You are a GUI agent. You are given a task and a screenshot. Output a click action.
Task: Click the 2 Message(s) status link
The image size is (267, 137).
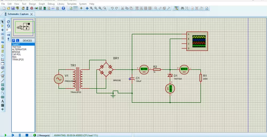coord(43,135)
